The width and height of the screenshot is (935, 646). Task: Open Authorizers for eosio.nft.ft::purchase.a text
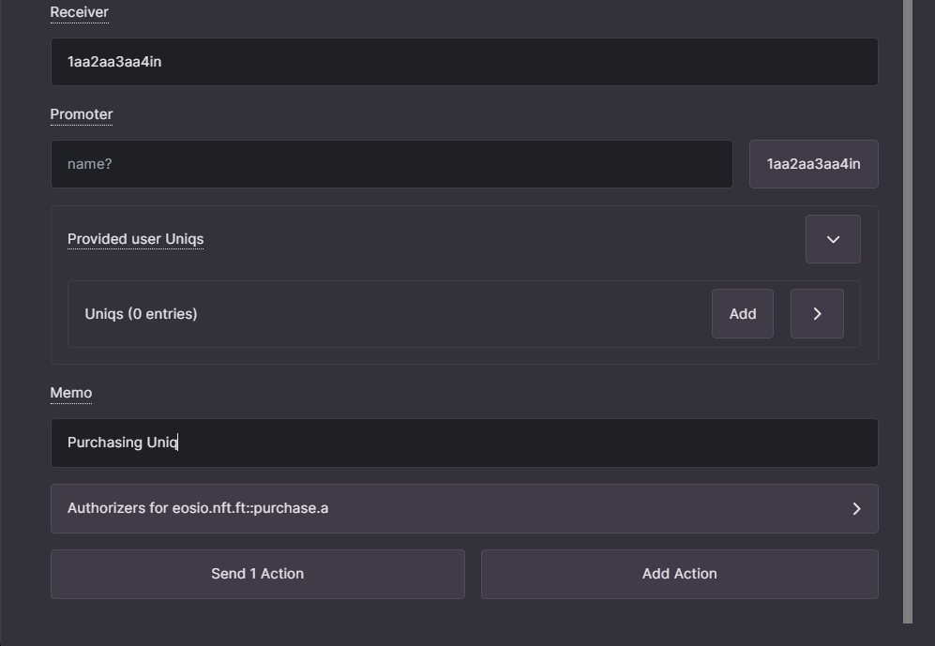point(198,508)
